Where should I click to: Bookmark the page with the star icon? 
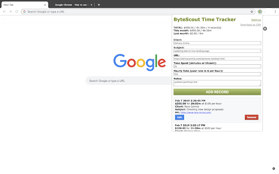pyautogui.click(x=252, y=12)
